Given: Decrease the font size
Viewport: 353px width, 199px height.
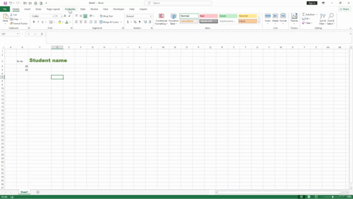Looking at the screenshot, I should click(x=69, y=16).
